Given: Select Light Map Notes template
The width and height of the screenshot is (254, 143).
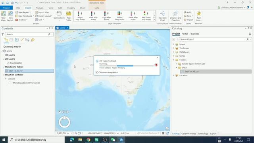Looking at the screenshot, I should click(106, 16).
